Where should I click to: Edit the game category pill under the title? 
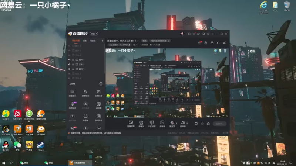click(119, 45)
